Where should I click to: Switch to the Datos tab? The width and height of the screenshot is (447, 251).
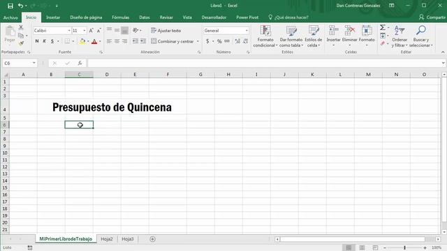pos(145,17)
